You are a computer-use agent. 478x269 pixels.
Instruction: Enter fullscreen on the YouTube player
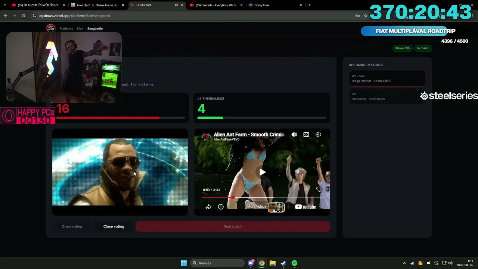(318, 190)
